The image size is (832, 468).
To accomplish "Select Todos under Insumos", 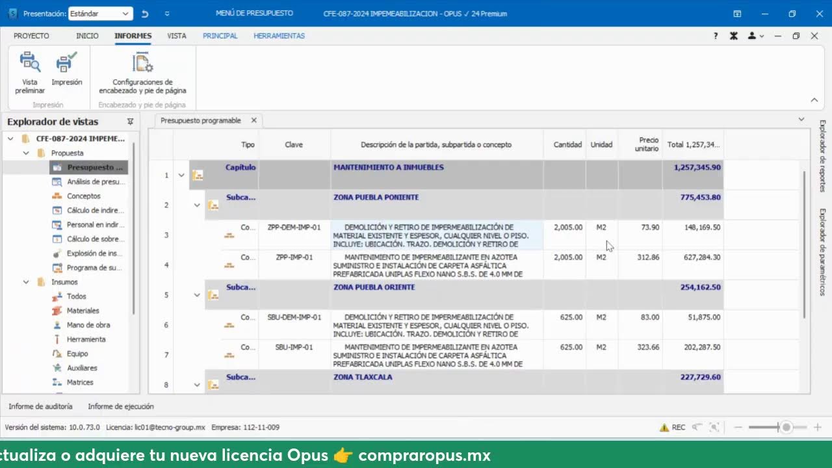I will click(x=76, y=296).
